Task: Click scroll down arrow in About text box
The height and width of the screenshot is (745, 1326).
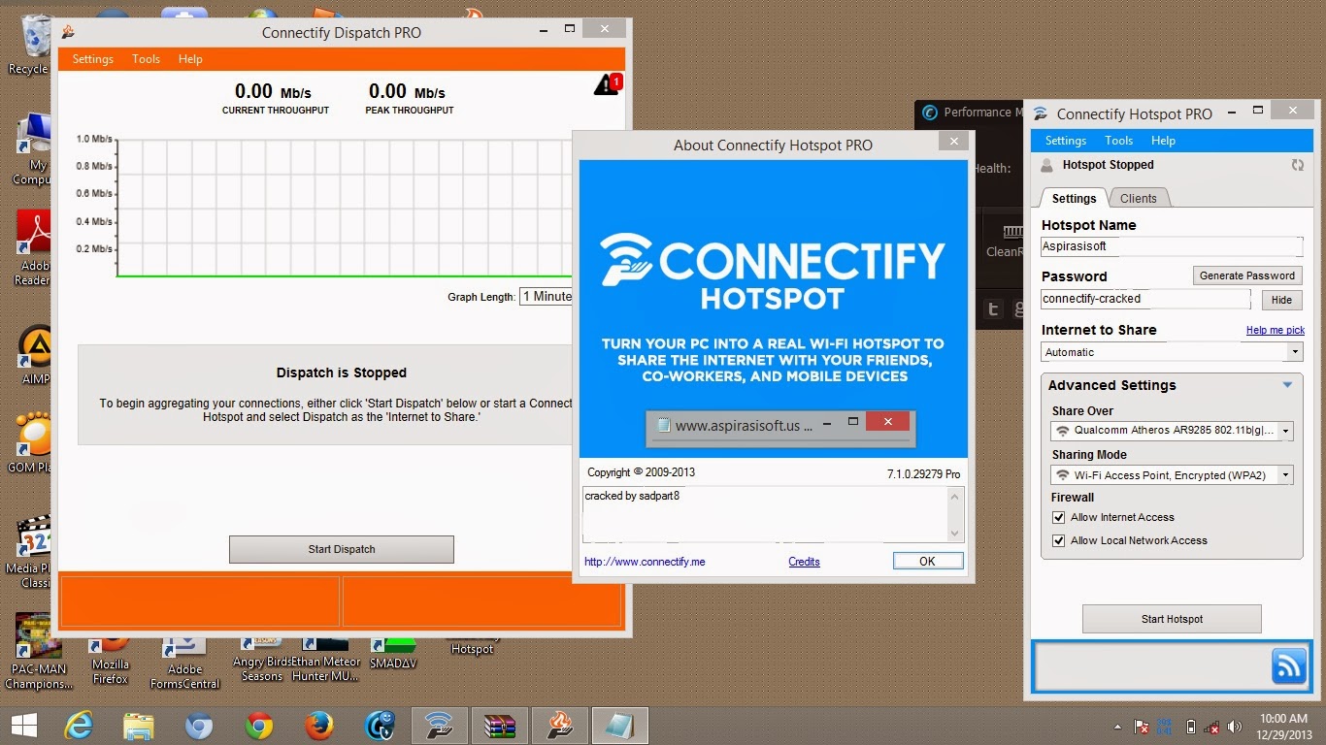Action: (954, 534)
